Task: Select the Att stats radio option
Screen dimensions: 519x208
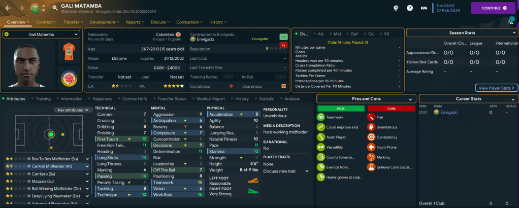Action: 318,33
